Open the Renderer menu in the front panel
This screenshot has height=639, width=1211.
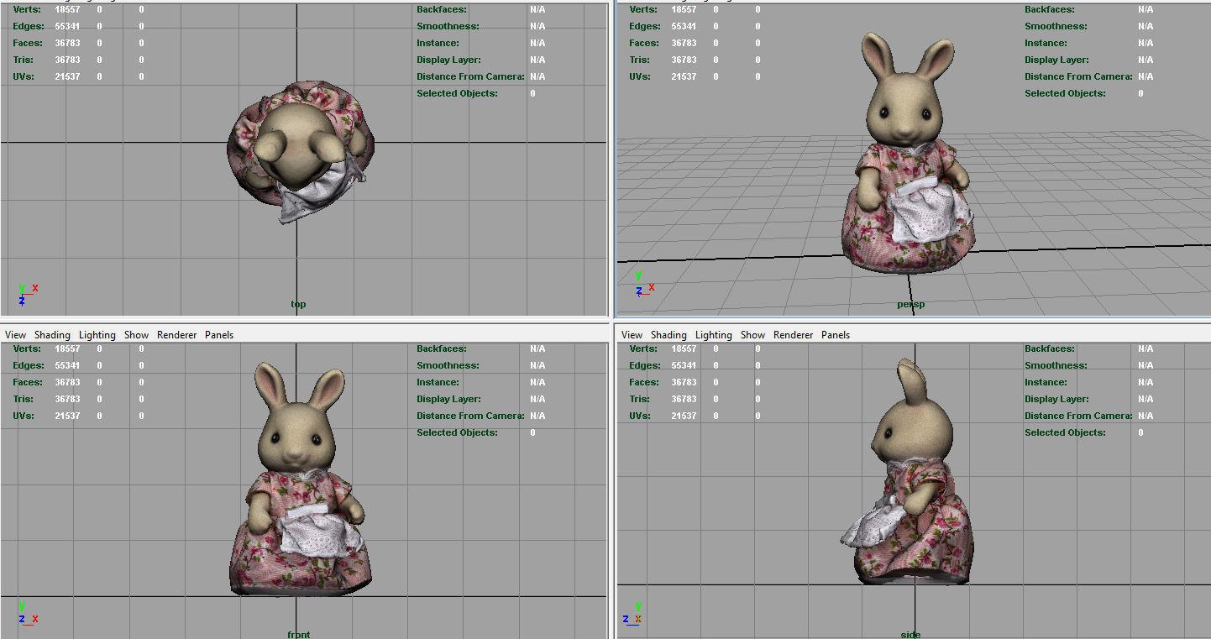coord(176,334)
